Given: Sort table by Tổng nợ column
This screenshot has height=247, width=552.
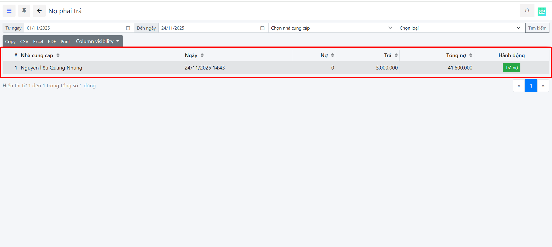Looking at the screenshot, I should click(x=471, y=55).
